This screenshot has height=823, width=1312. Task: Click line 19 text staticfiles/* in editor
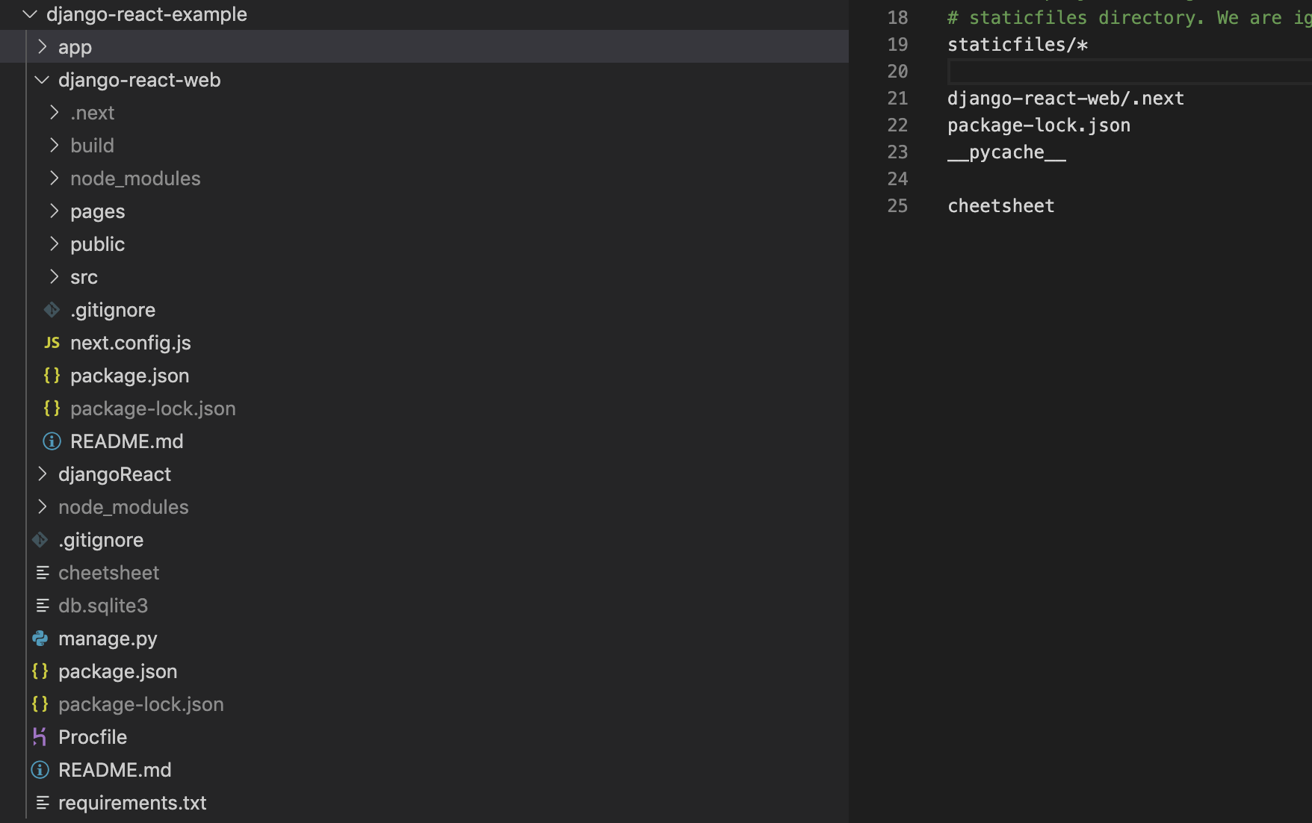coord(1018,44)
